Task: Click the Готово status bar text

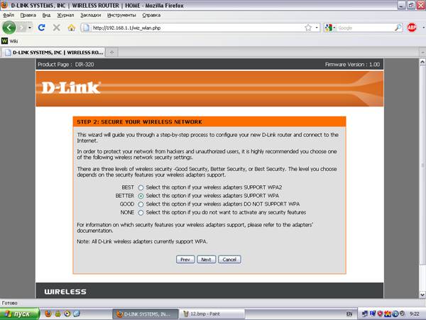Action: [x=9, y=303]
